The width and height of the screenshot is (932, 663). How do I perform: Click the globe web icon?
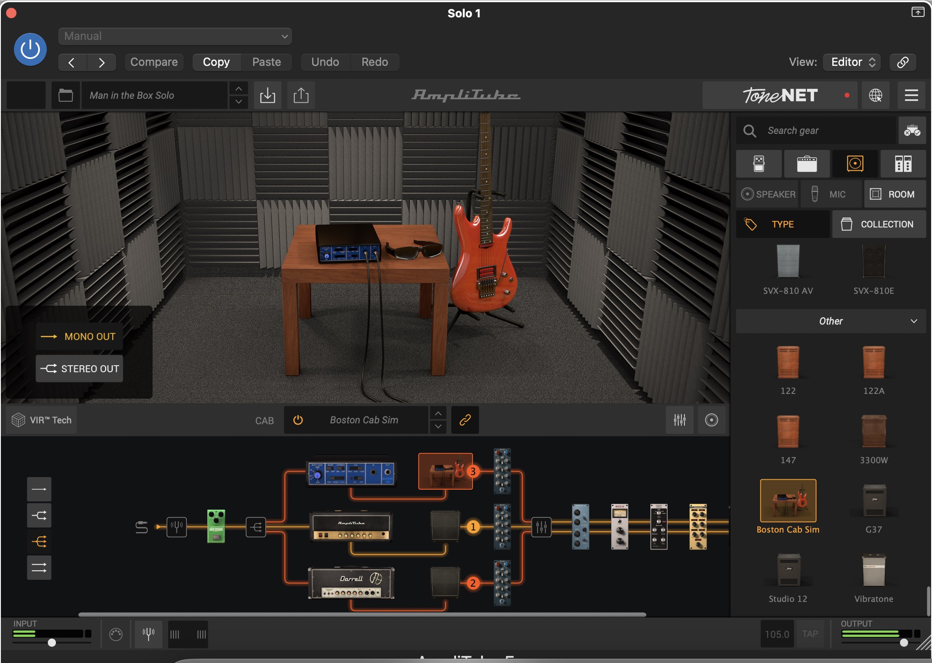click(875, 95)
